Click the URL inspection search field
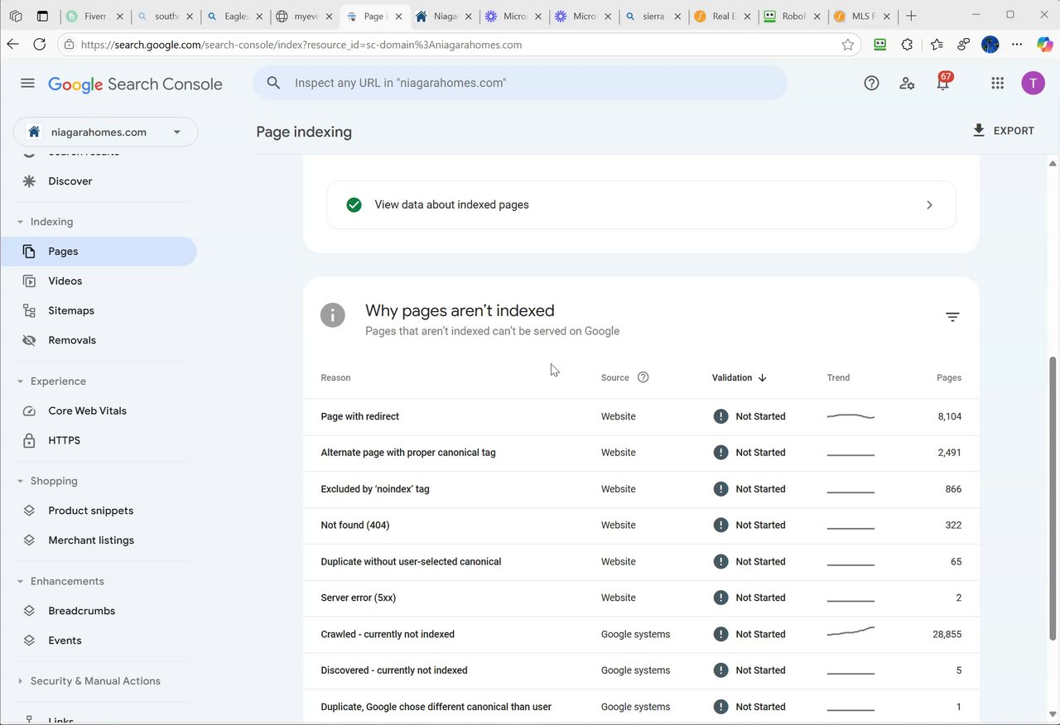The width and height of the screenshot is (1060, 725). tap(530, 83)
